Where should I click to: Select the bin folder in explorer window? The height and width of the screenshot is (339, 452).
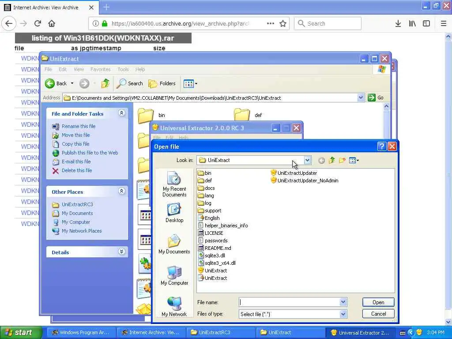click(x=151, y=115)
